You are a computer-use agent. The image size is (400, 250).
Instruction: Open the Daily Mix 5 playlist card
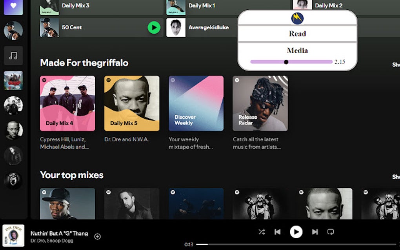pos(132,103)
